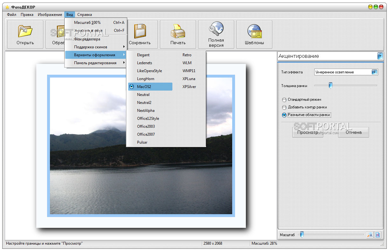Click the fit-to-window page icon near Масштаб
The height and width of the screenshot is (252, 389).
click(378, 235)
